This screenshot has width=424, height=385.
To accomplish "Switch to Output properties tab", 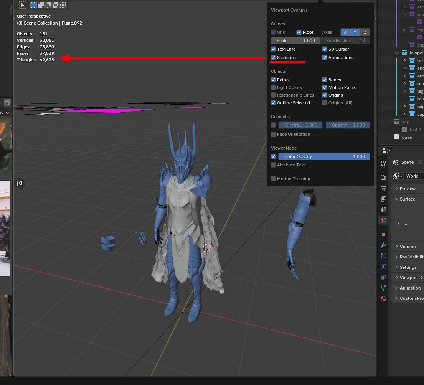I will pos(383,188).
